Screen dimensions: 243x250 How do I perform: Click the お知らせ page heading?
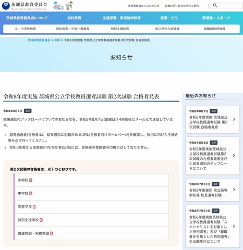click(x=121, y=57)
